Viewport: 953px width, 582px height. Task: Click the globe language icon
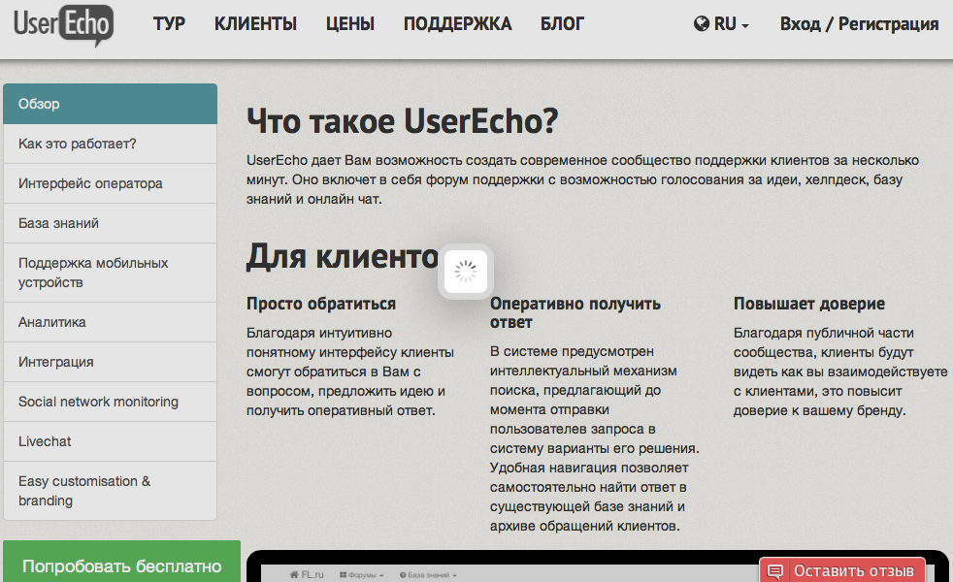click(702, 23)
